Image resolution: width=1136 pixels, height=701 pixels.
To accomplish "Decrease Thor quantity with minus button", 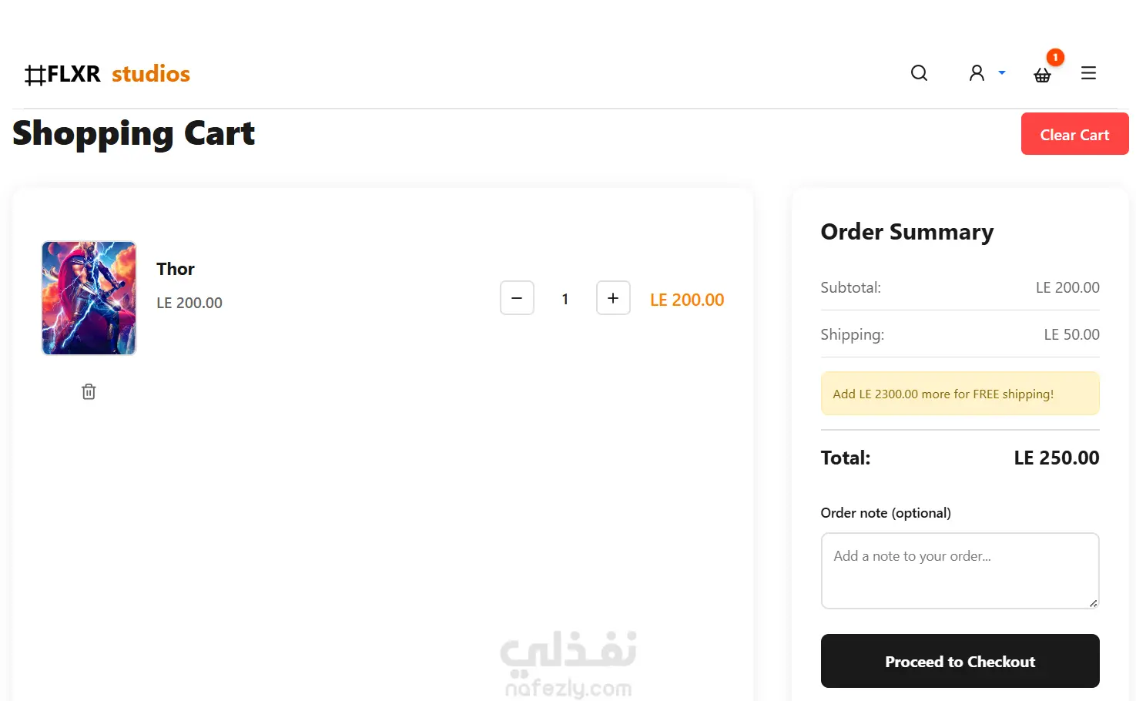I will [x=517, y=298].
